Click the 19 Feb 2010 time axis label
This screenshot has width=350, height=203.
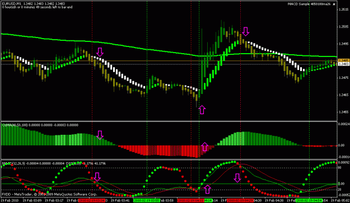click(10, 200)
